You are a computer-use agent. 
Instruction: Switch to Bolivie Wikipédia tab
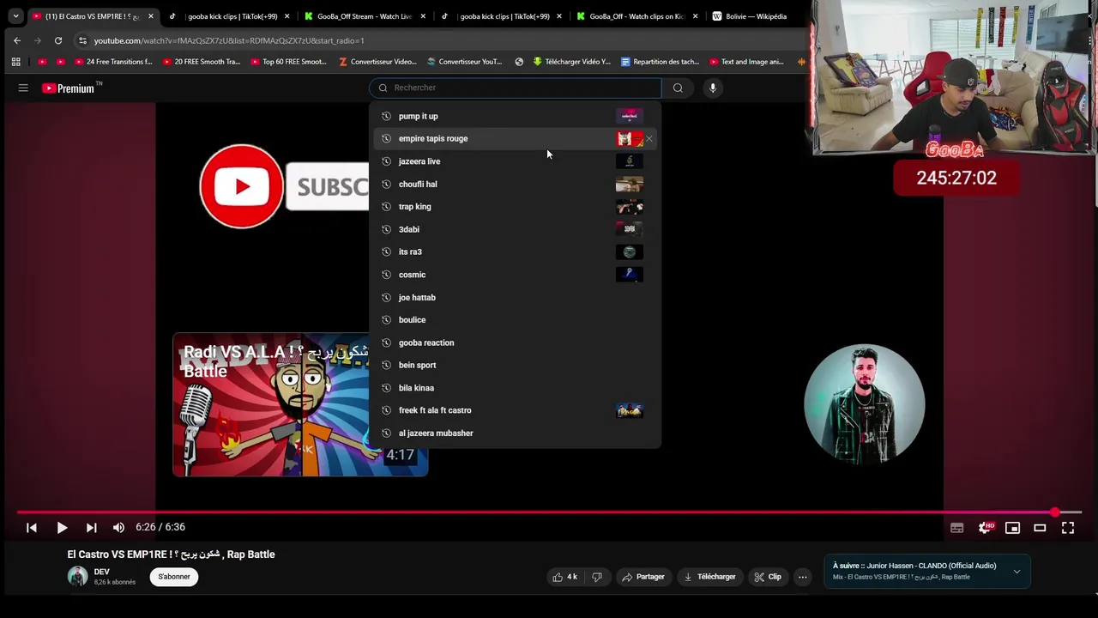click(x=755, y=16)
